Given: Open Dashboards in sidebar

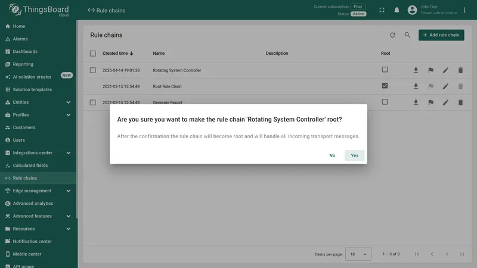Looking at the screenshot, I should click(38, 52).
